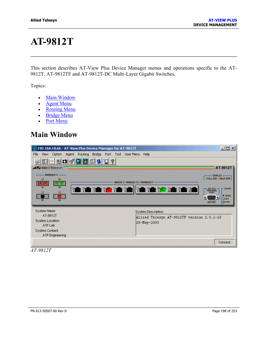Select RJ-45 port 10 on switch
Screen dimensions: 260x337
point(174,190)
